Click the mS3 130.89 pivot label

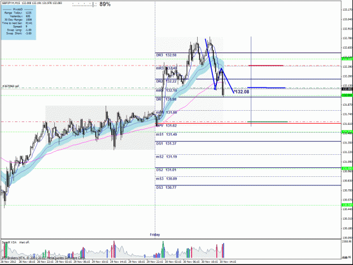tap(167, 179)
